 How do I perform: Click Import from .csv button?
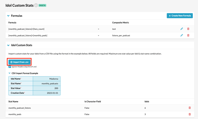(20, 62)
